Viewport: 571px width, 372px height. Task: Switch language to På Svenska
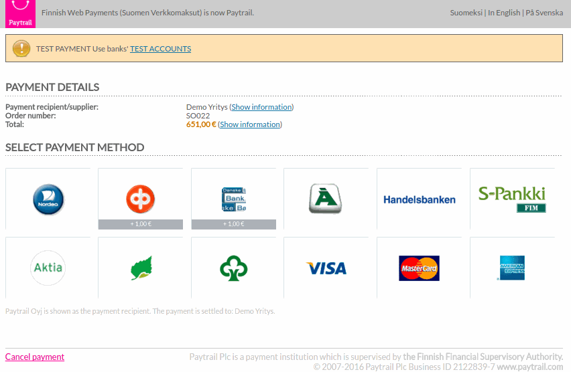(x=544, y=13)
